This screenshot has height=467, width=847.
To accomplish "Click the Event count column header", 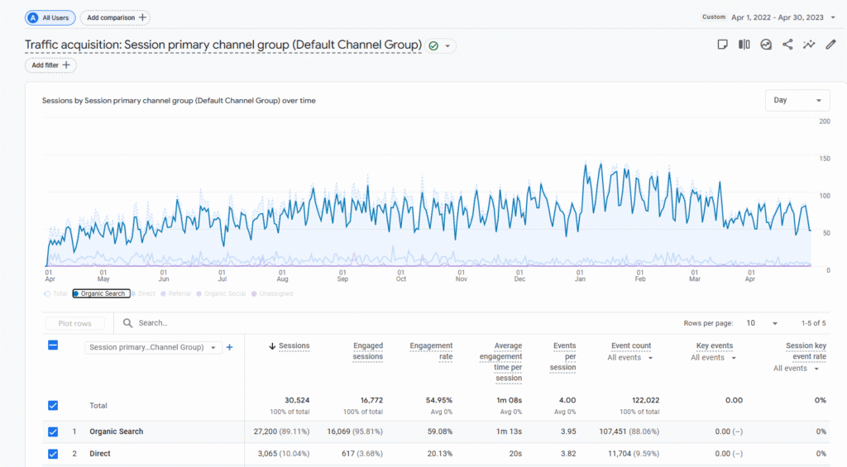I will (631, 345).
